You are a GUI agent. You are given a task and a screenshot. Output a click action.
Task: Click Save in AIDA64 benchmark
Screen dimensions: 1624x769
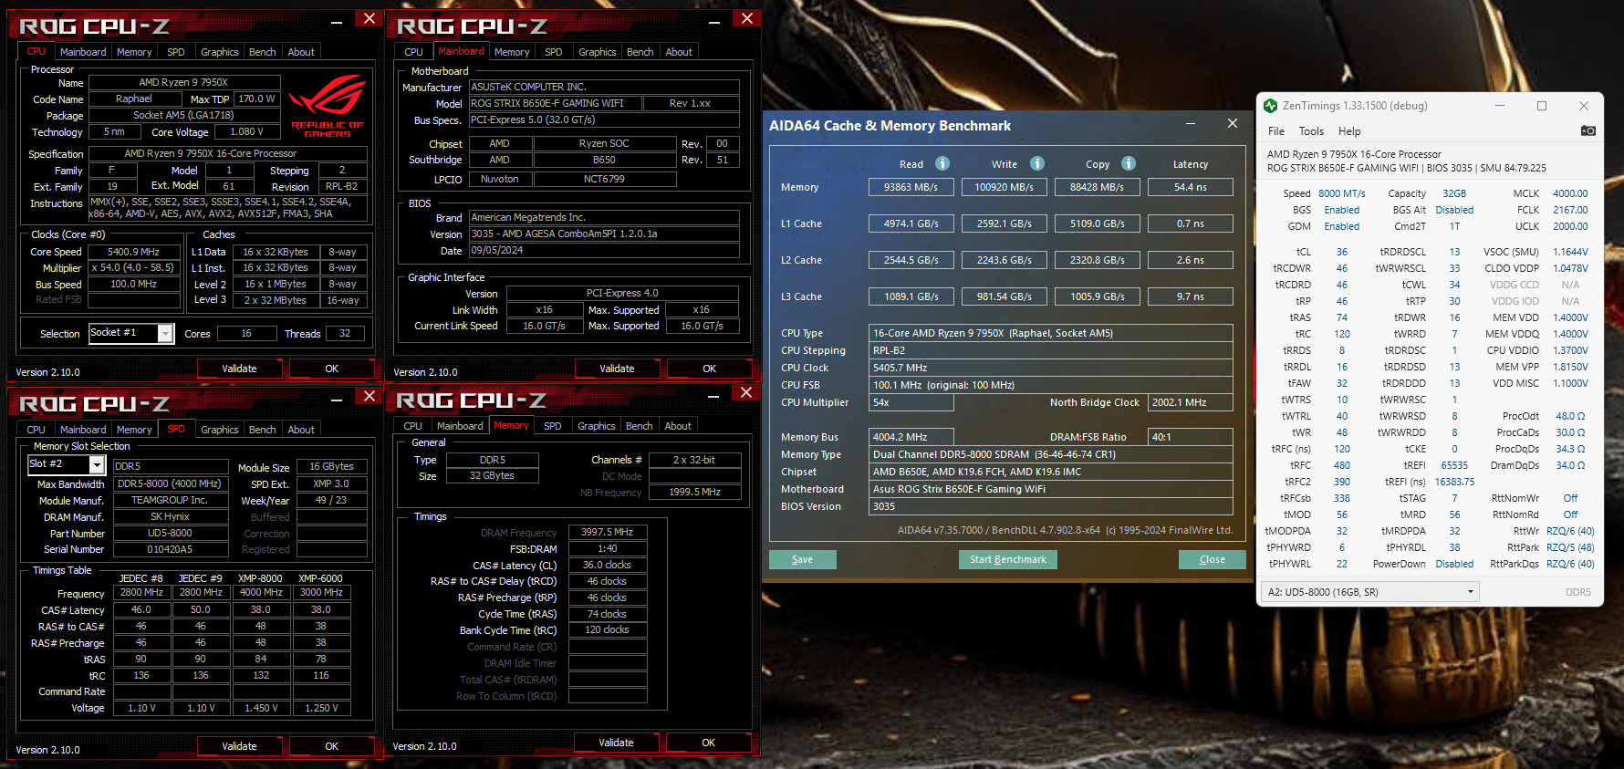click(803, 559)
